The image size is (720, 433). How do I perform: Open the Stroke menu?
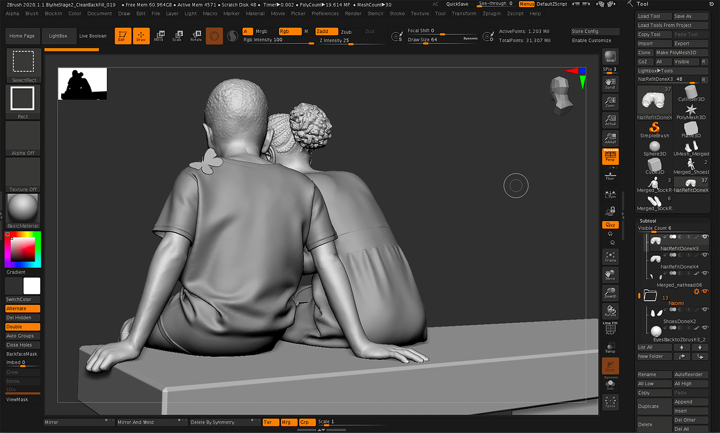(397, 13)
